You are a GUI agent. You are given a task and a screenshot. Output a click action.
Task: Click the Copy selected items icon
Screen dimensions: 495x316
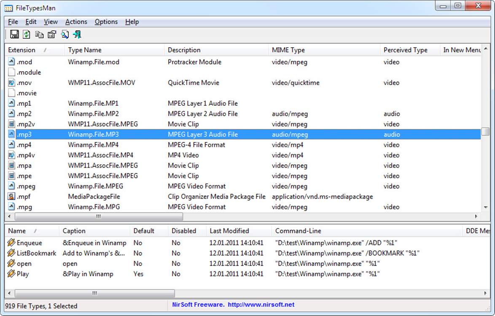pyautogui.click(x=39, y=35)
